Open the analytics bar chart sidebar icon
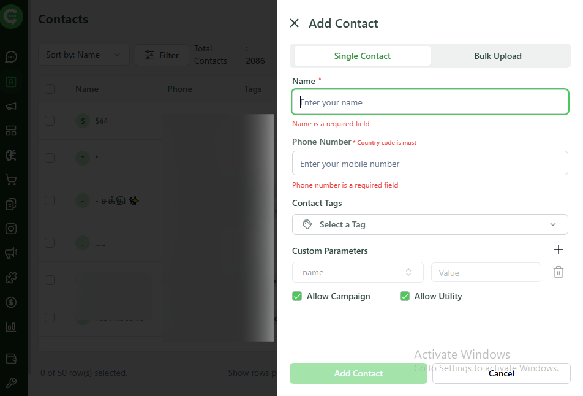This screenshot has height=396, width=583. pos(13,327)
